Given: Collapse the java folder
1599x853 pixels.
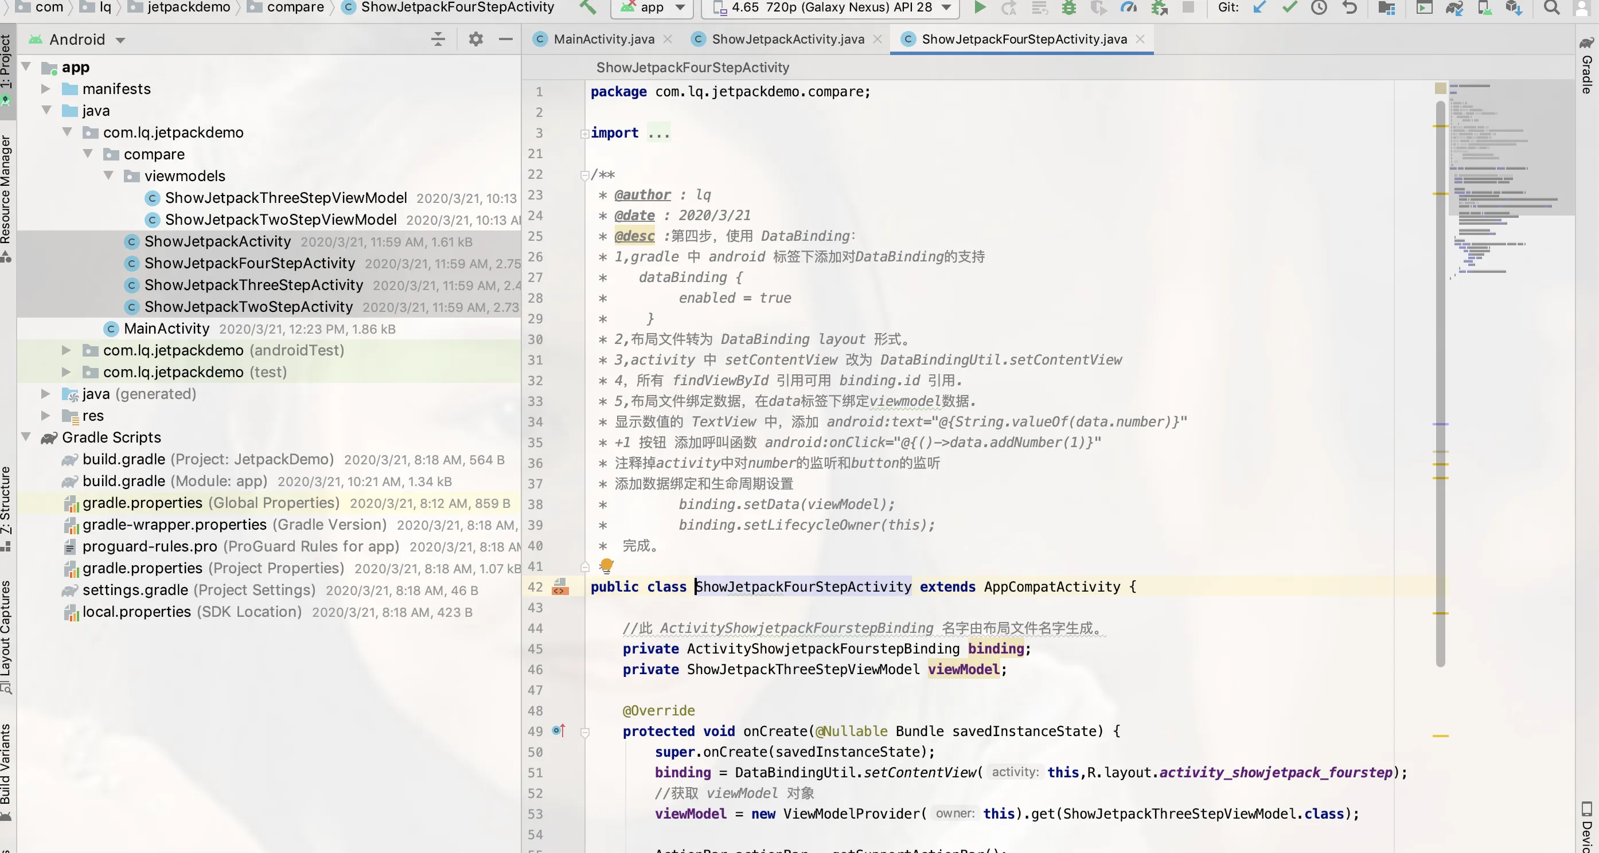Looking at the screenshot, I should tap(46, 111).
